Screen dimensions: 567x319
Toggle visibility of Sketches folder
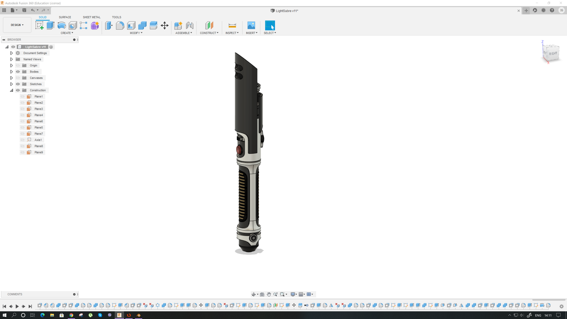18,84
